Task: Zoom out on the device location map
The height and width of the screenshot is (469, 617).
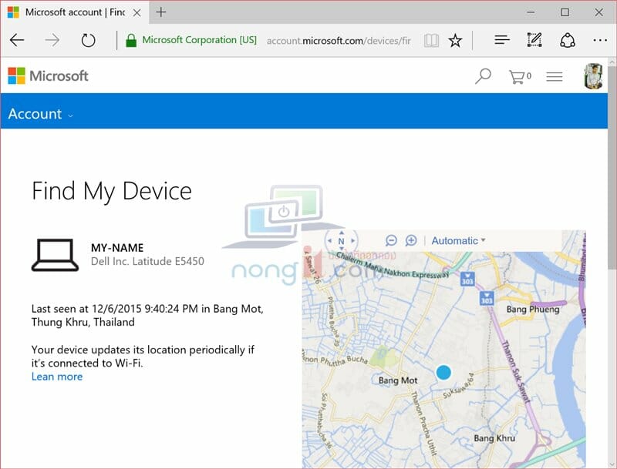Action: (x=391, y=240)
